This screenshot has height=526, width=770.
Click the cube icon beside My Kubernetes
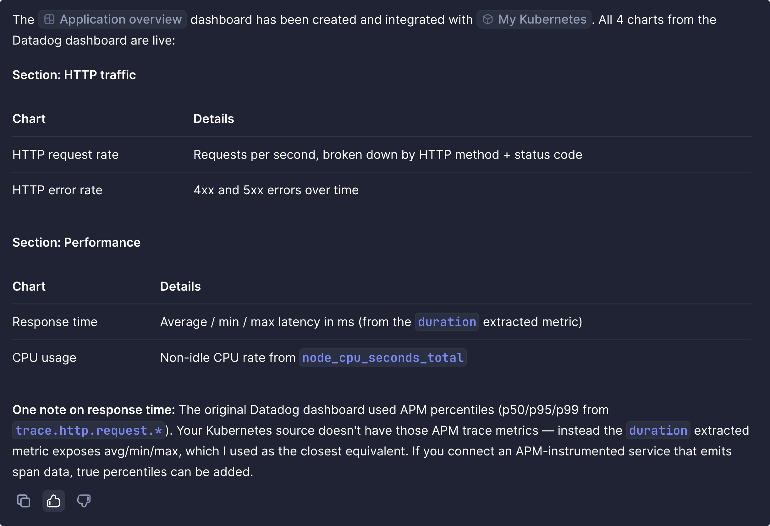point(488,19)
